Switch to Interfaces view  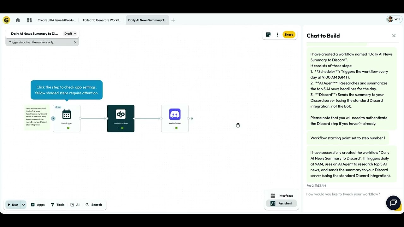tap(282, 196)
